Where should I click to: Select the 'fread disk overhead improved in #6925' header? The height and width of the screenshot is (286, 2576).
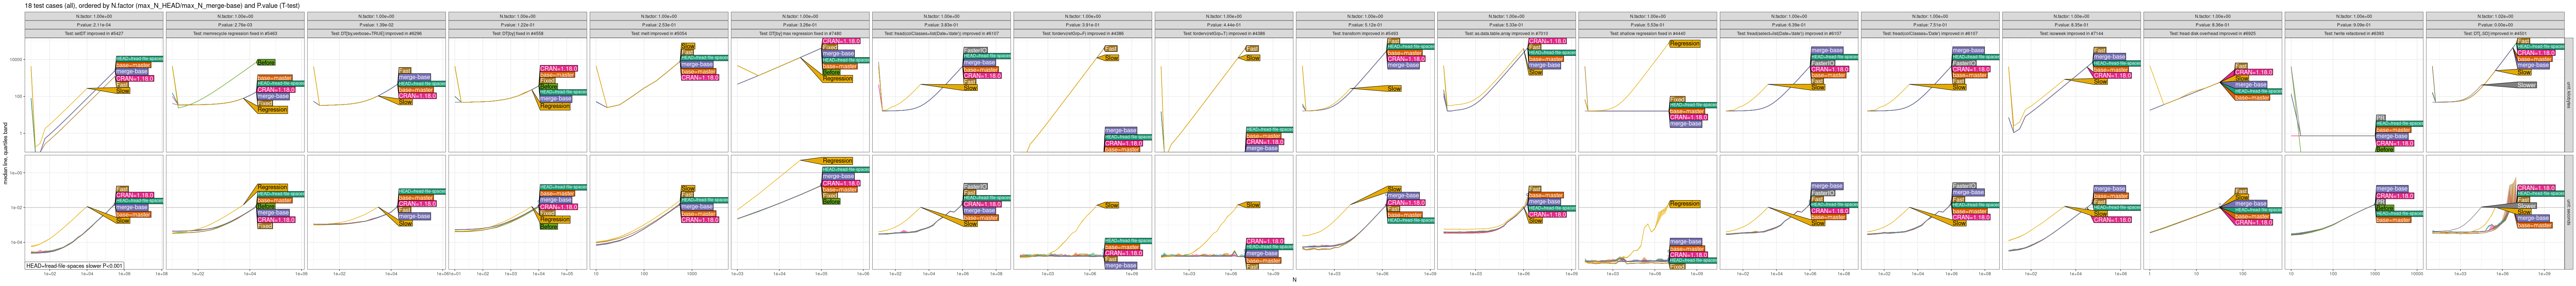click(x=2212, y=33)
